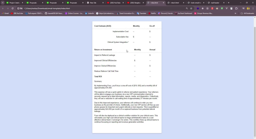Open the white square extension icon
Viewport: 256px width, 139px height.
[x=231, y=8]
